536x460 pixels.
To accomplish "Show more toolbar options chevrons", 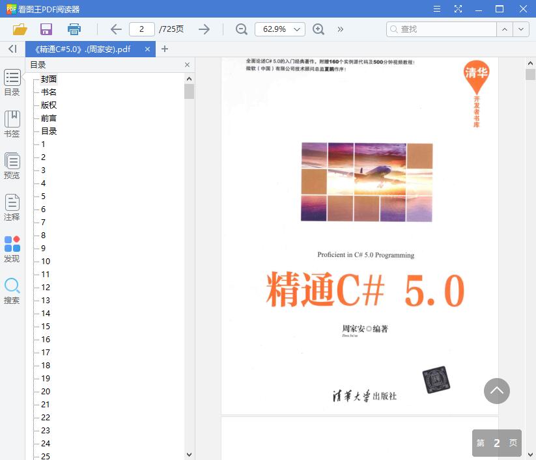I will [x=340, y=29].
